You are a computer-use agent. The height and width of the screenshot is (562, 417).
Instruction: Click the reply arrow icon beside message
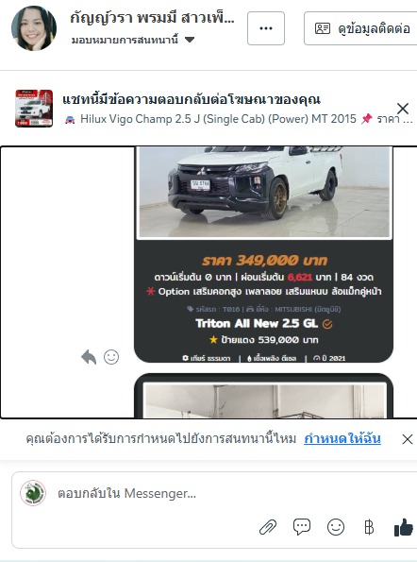pyautogui.click(x=89, y=357)
